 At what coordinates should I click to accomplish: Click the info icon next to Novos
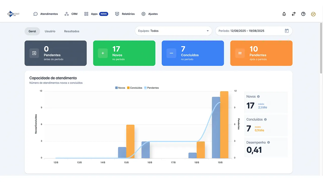point(258,97)
